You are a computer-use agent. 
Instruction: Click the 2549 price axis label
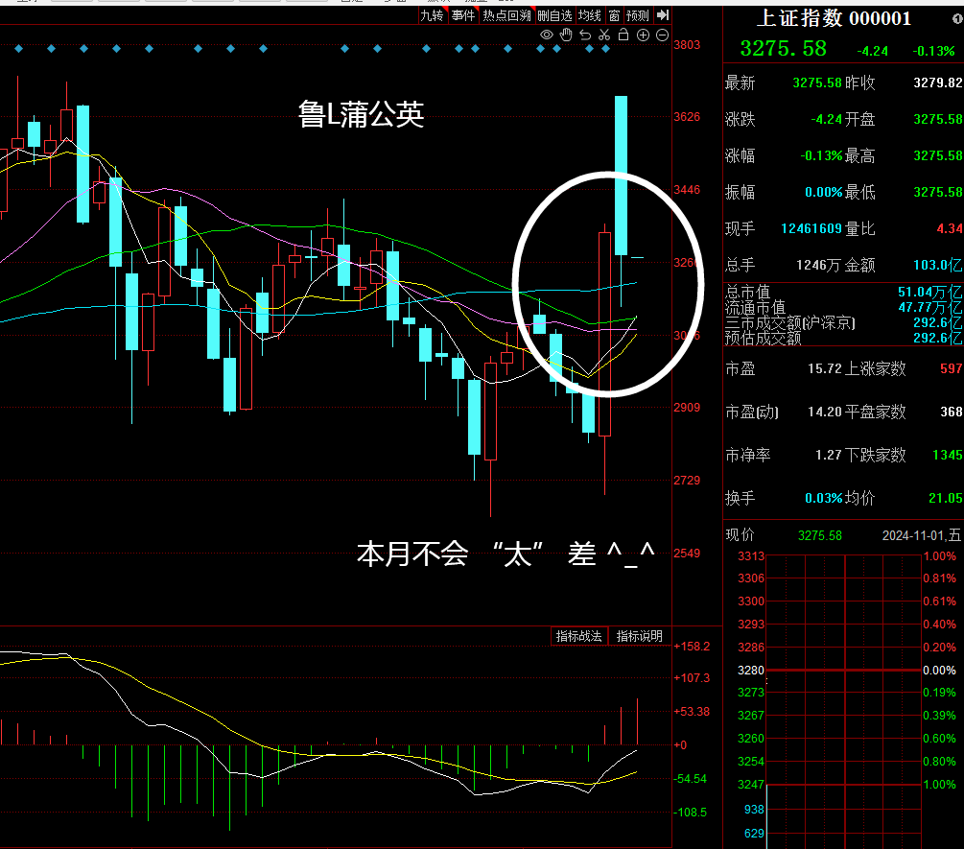[687, 554]
